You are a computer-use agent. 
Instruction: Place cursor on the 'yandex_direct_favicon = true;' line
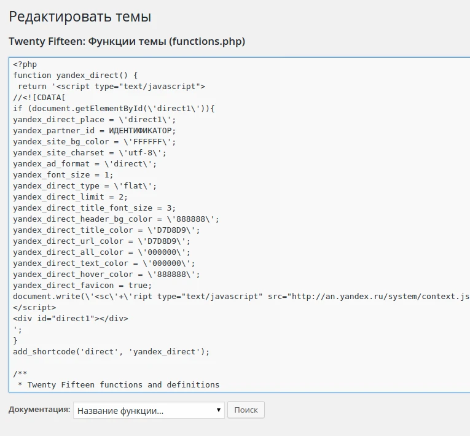pyautogui.click(x=82, y=285)
